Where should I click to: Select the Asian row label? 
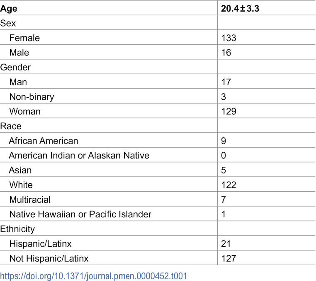(x=20, y=170)
